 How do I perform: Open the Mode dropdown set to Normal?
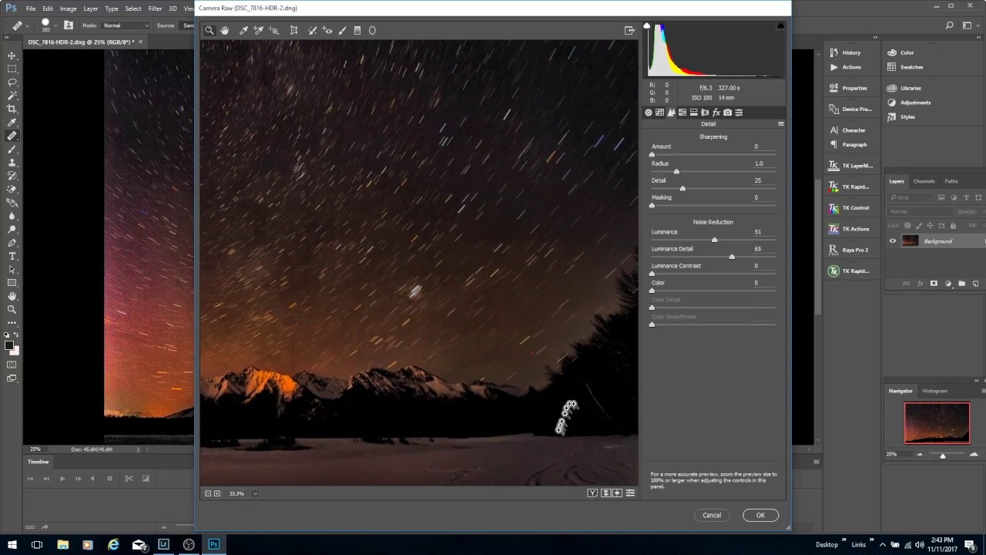[126, 25]
